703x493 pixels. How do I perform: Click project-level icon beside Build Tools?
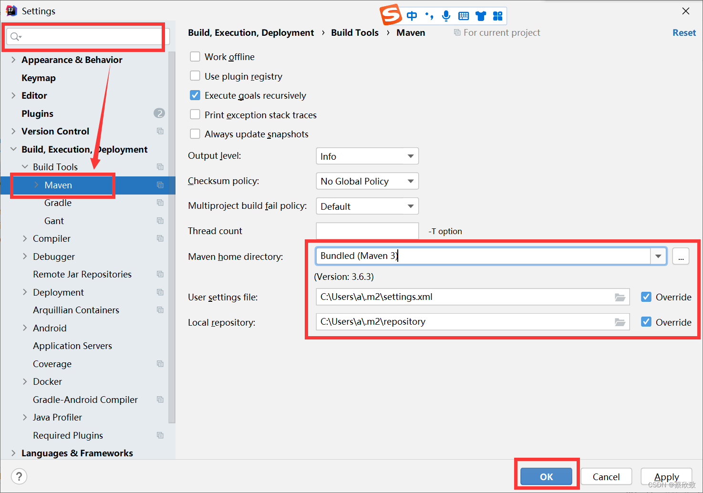(160, 167)
